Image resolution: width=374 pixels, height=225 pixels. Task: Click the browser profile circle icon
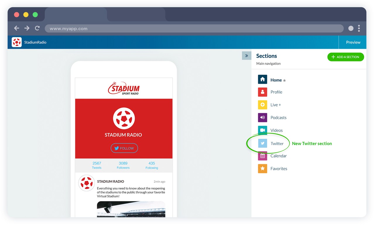pos(351,28)
